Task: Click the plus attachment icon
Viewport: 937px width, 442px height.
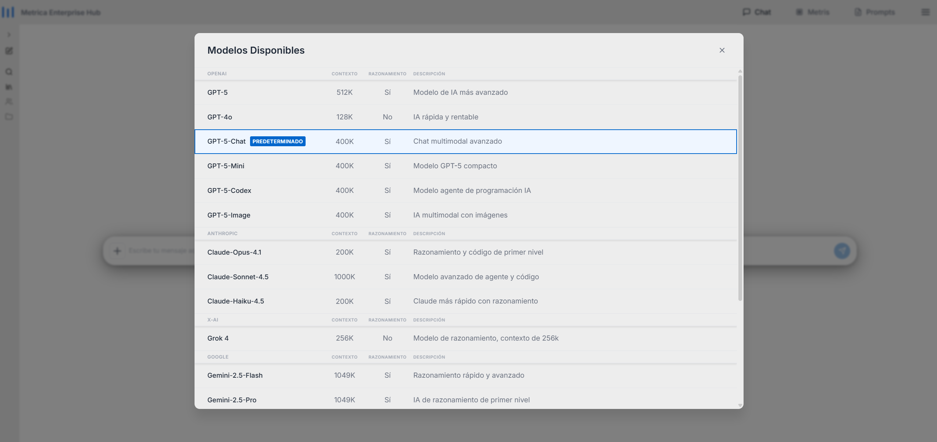Action: coord(117,251)
